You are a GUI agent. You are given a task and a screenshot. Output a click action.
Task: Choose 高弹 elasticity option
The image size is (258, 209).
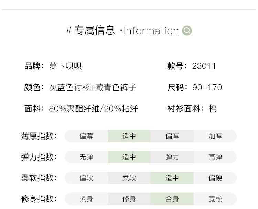(215, 157)
